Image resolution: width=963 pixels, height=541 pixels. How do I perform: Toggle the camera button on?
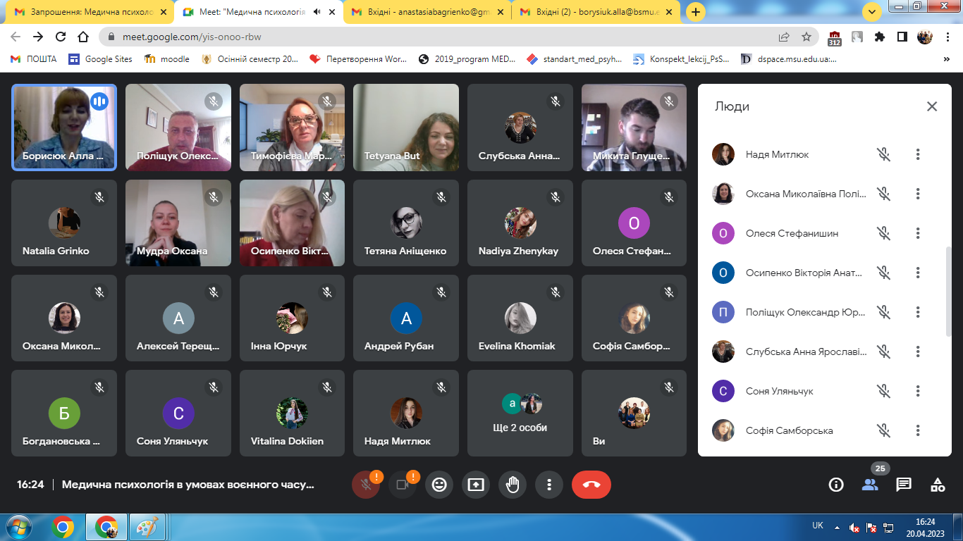pyautogui.click(x=403, y=485)
